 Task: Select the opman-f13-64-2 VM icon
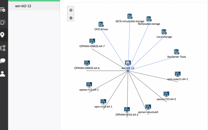(x=166, y=94)
